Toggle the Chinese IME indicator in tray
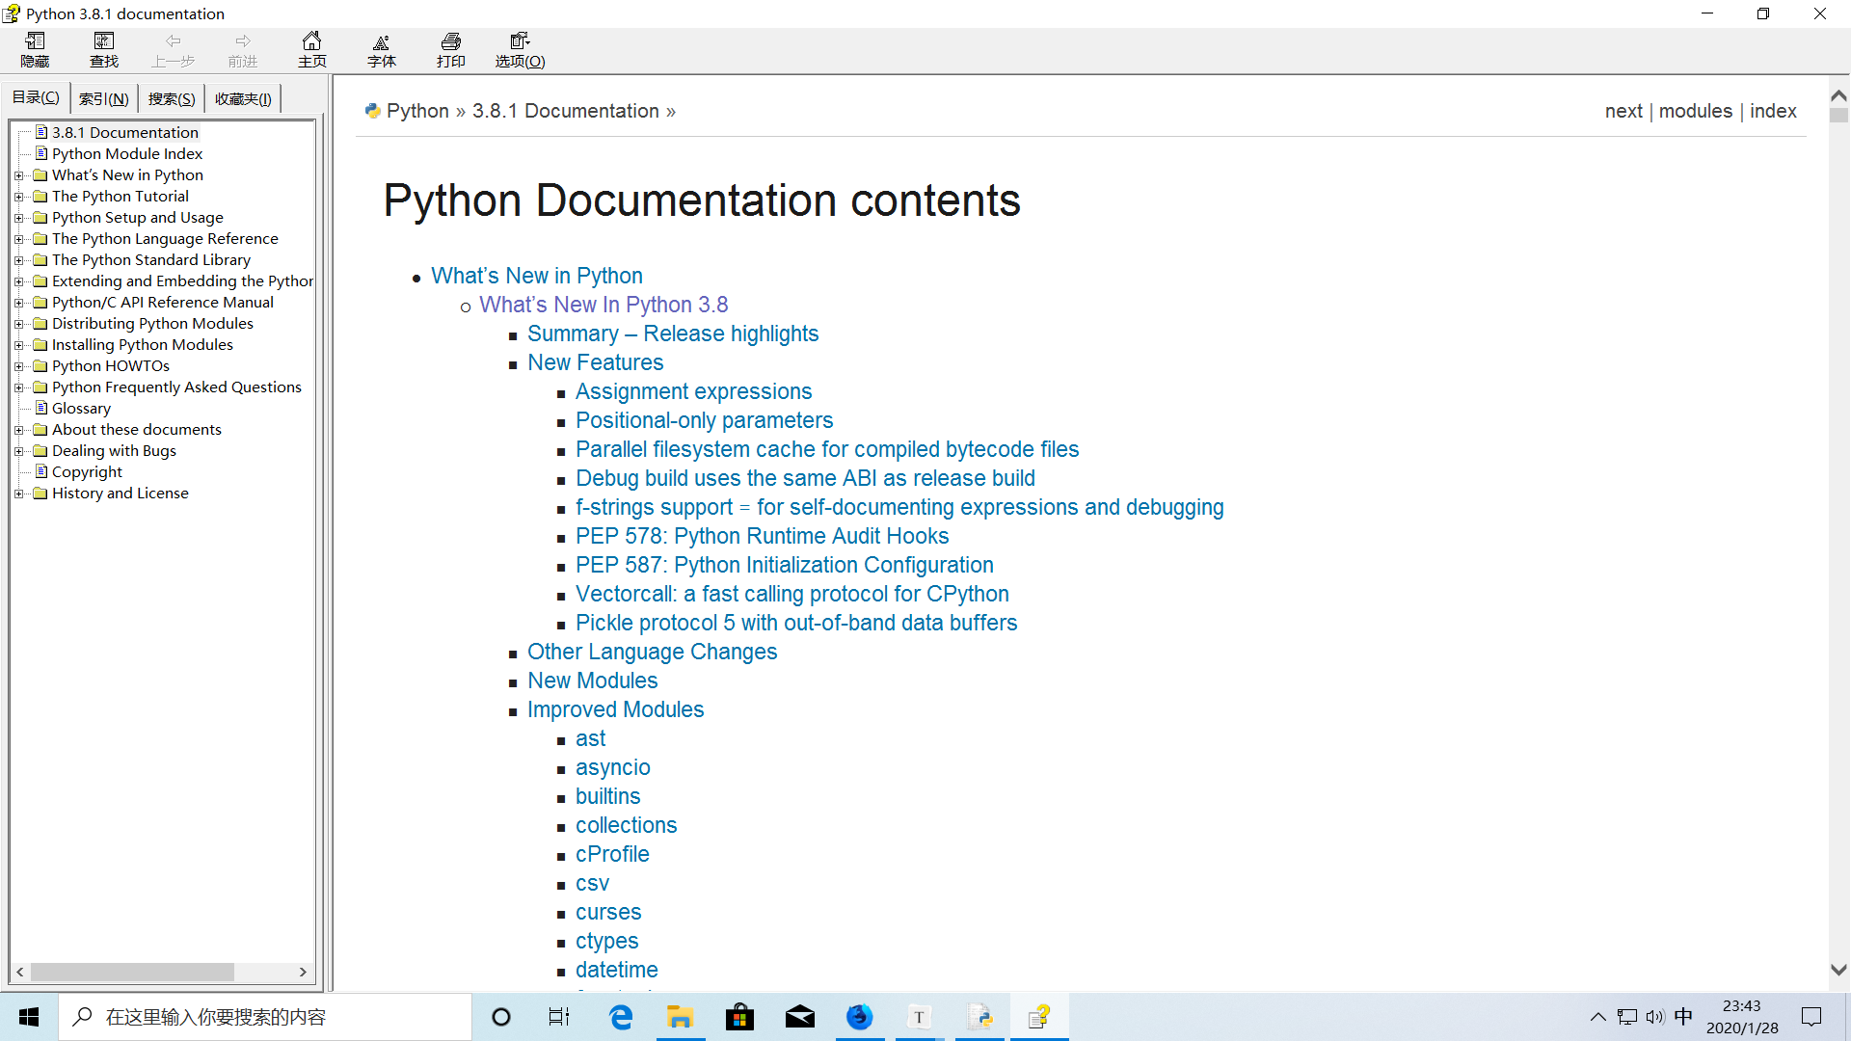 click(1683, 1017)
